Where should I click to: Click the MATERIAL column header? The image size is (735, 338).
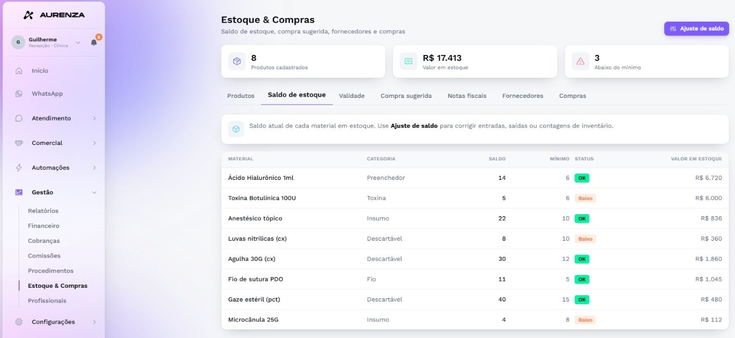(x=241, y=159)
